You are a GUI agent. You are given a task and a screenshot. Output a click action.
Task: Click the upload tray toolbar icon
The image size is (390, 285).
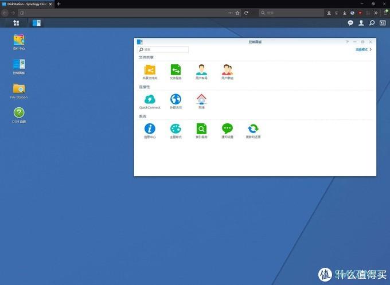click(x=329, y=13)
